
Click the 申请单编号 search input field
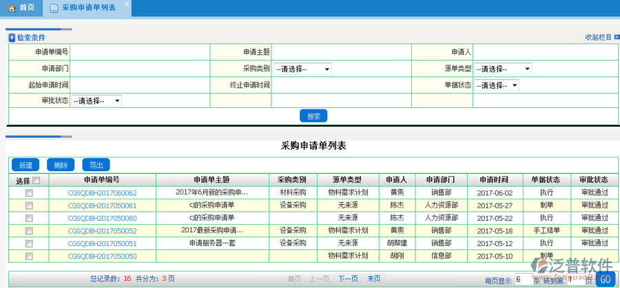(x=140, y=52)
